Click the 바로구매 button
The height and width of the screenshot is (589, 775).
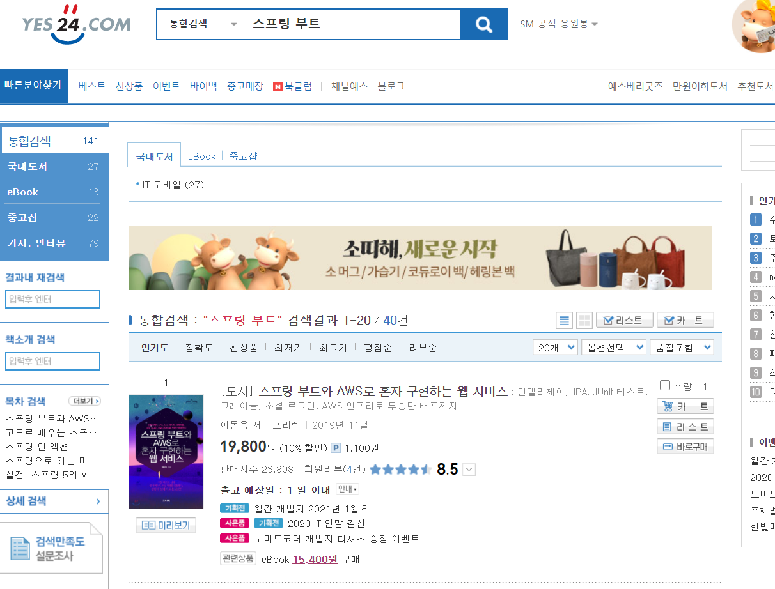[x=685, y=446]
